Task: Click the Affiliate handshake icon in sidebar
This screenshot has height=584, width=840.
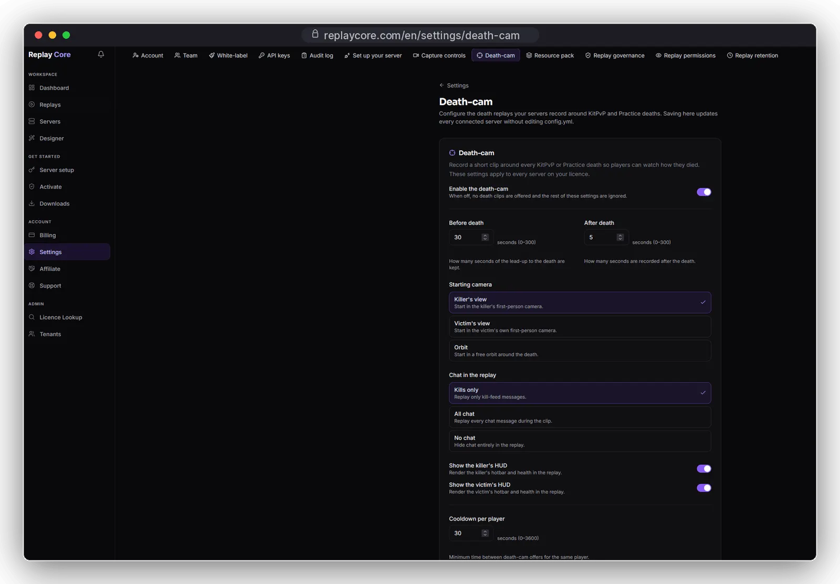Action: tap(31, 269)
